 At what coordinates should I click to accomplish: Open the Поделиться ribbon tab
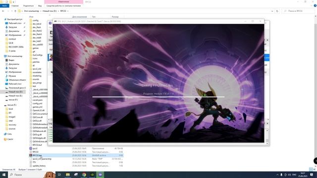coord(28,6)
